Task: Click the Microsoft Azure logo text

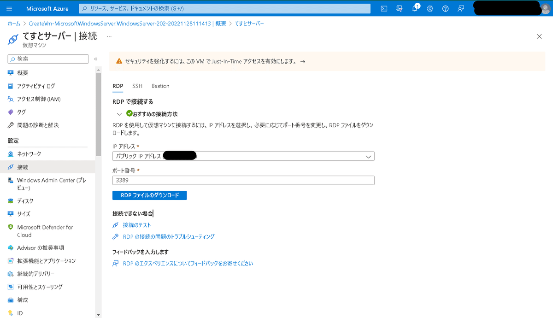Action: tap(47, 9)
